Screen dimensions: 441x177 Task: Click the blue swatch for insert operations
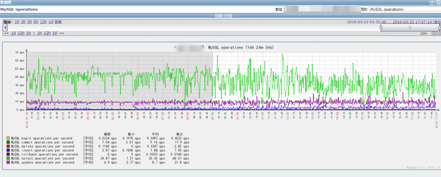pos(8,151)
